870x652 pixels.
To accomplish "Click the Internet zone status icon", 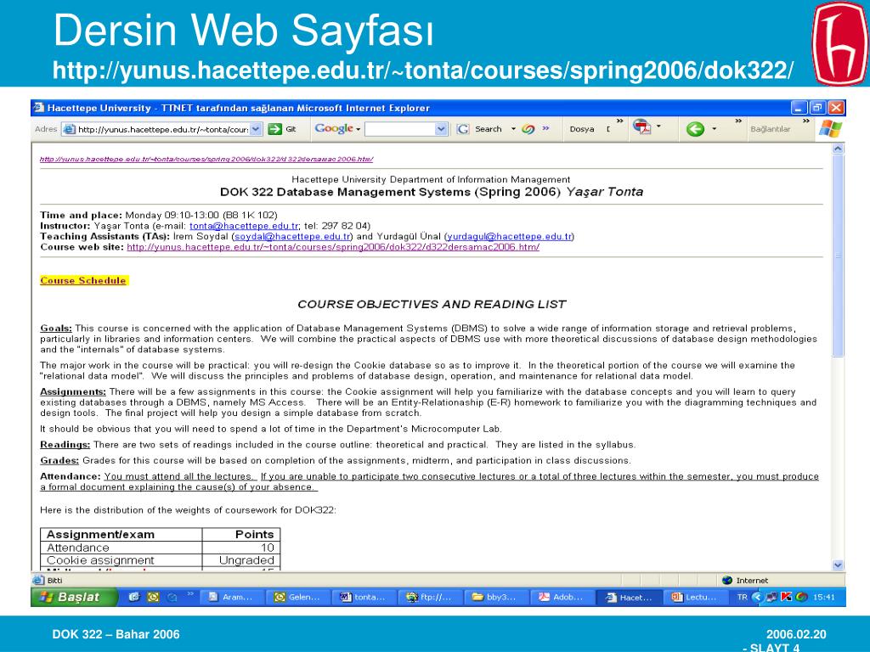I will click(727, 580).
